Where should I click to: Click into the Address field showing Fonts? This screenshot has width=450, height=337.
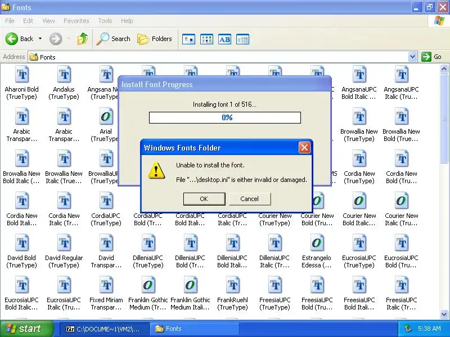pyautogui.click(x=218, y=57)
